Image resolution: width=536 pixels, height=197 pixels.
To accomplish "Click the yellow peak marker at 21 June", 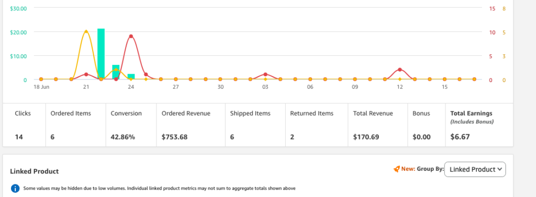I will pos(86,31).
